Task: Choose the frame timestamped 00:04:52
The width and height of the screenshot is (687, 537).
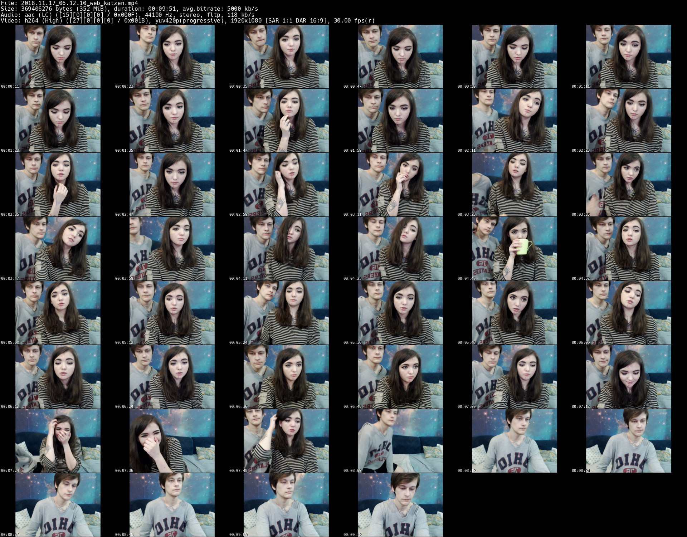Action: [x=628, y=249]
